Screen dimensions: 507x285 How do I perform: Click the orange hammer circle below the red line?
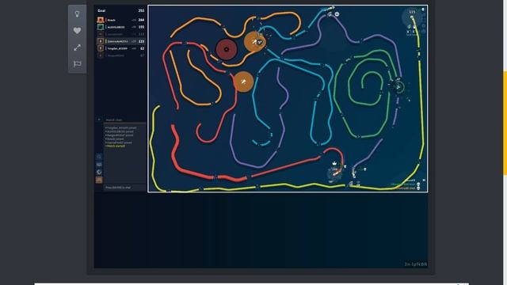pyautogui.click(x=243, y=82)
